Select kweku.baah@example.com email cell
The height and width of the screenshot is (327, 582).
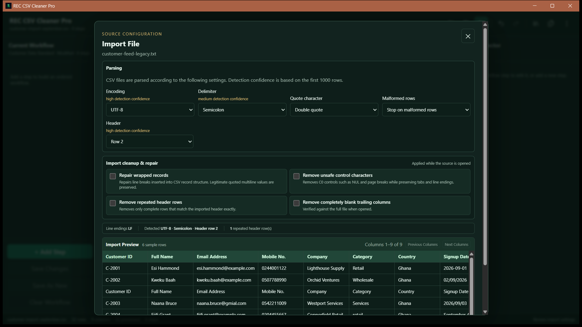[x=226, y=280]
